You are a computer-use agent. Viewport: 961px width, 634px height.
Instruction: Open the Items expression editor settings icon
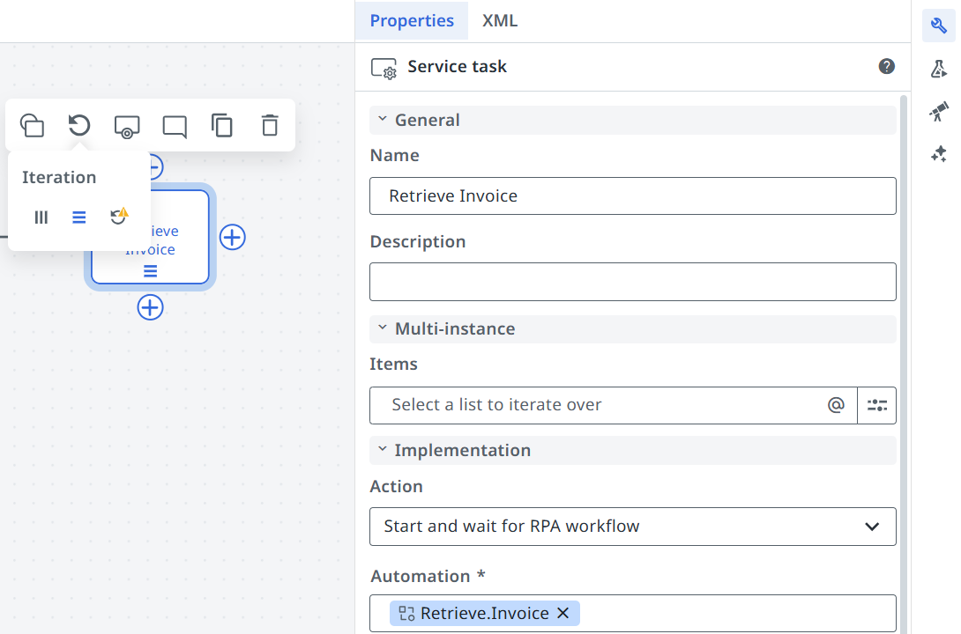click(x=877, y=405)
